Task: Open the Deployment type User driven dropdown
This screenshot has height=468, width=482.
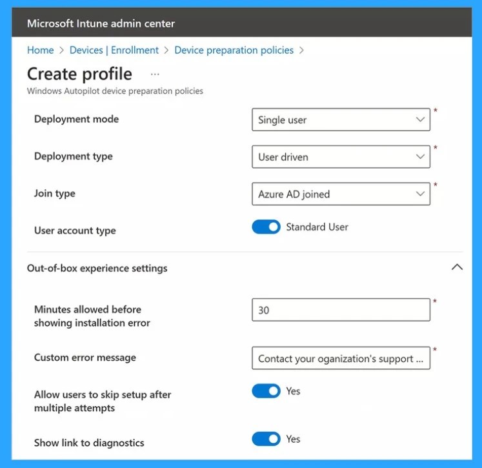Action: [341, 157]
